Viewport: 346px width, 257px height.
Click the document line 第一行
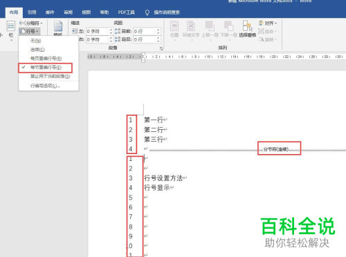coord(154,120)
